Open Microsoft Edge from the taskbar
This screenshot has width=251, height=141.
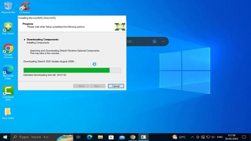[89, 137]
